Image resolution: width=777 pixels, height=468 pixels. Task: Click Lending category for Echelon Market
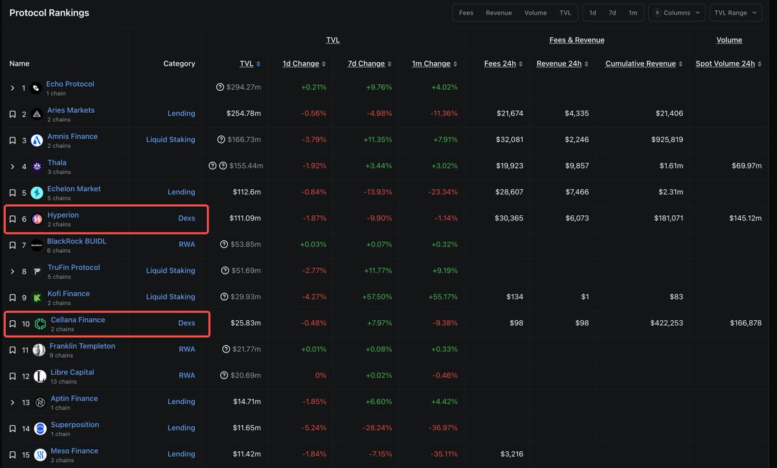coord(181,192)
